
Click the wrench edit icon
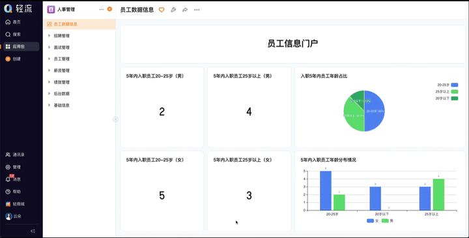point(173,10)
